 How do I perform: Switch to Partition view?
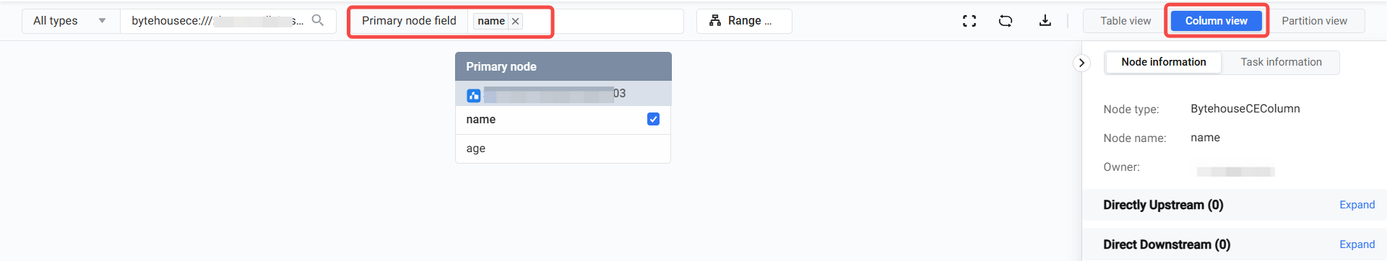pos(1314,21)
